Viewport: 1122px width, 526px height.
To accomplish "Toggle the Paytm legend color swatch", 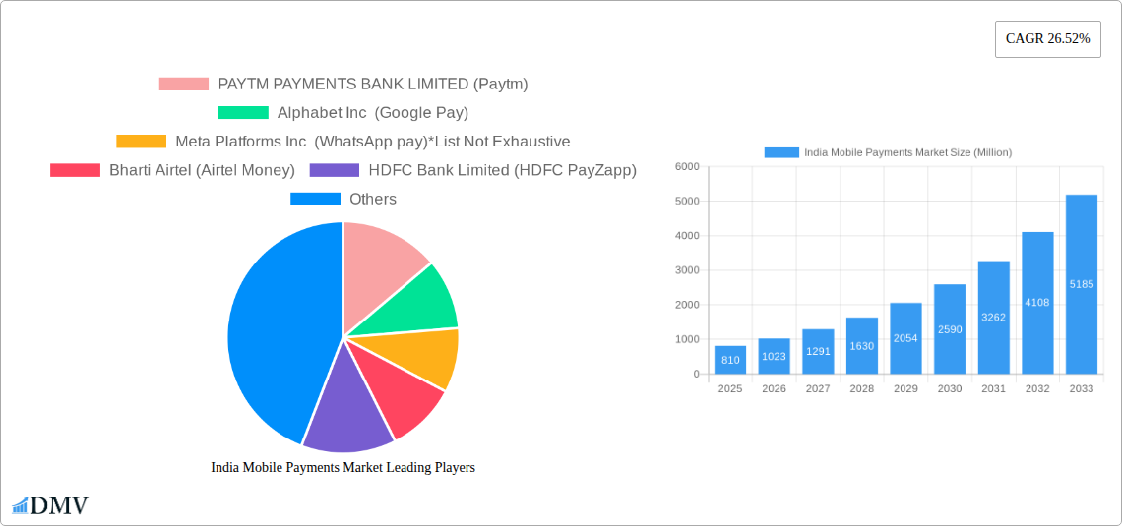I will pyautogui.click(x=184, y=84).
